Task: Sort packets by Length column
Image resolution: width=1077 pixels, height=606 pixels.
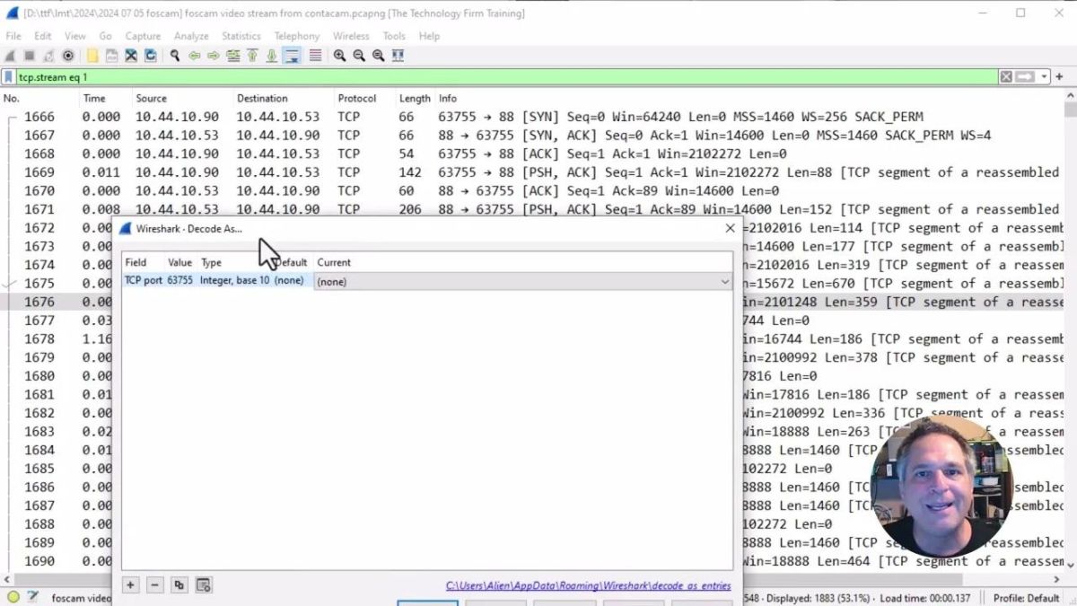Action: 416,98
